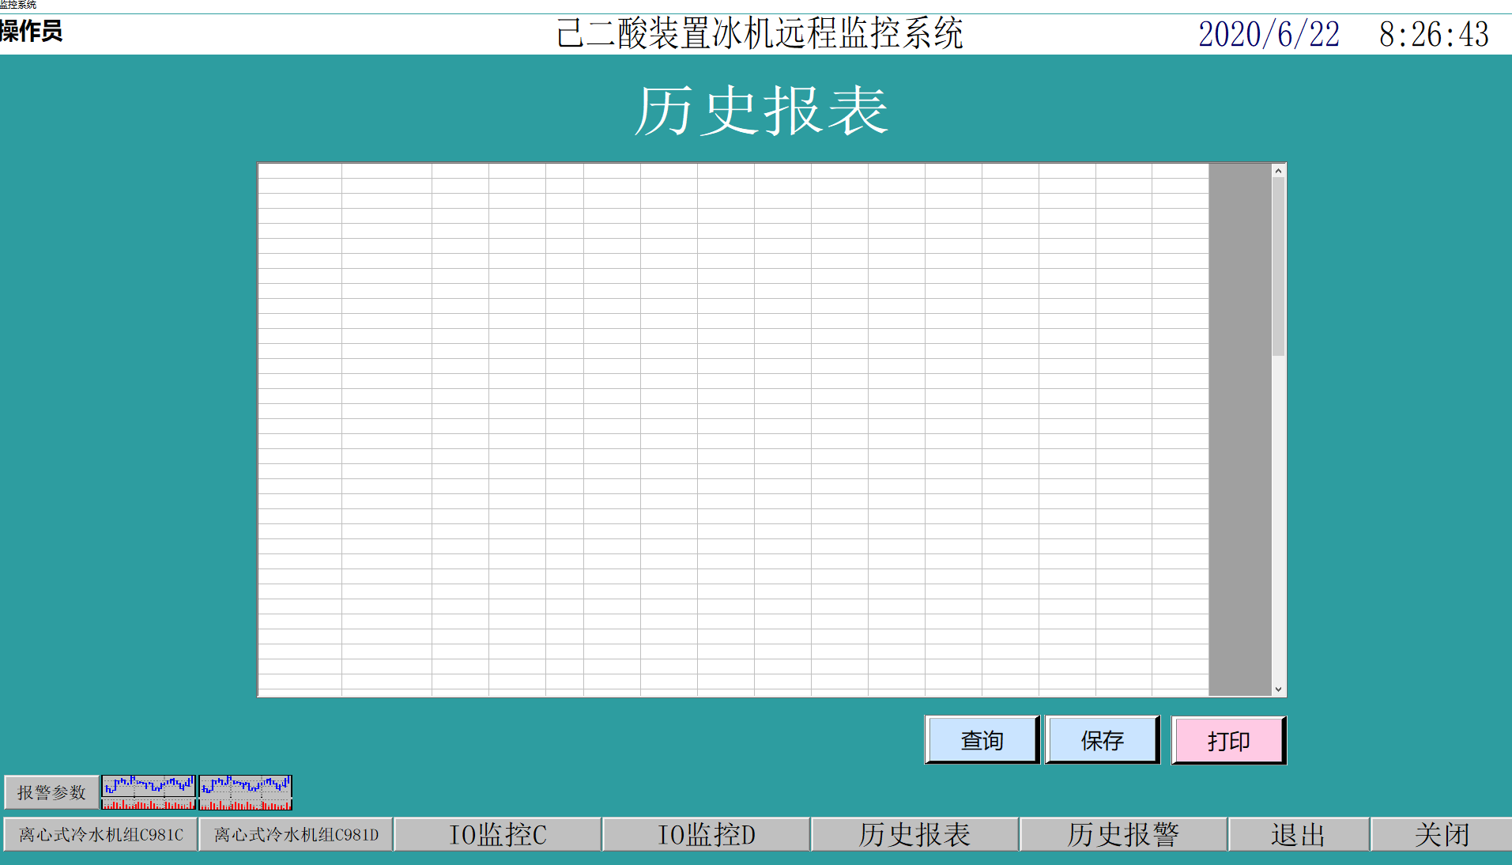1512x865 pixels.
Task: Open the trend chart icon above the C981C button
Action: click(x=148, y=792)
